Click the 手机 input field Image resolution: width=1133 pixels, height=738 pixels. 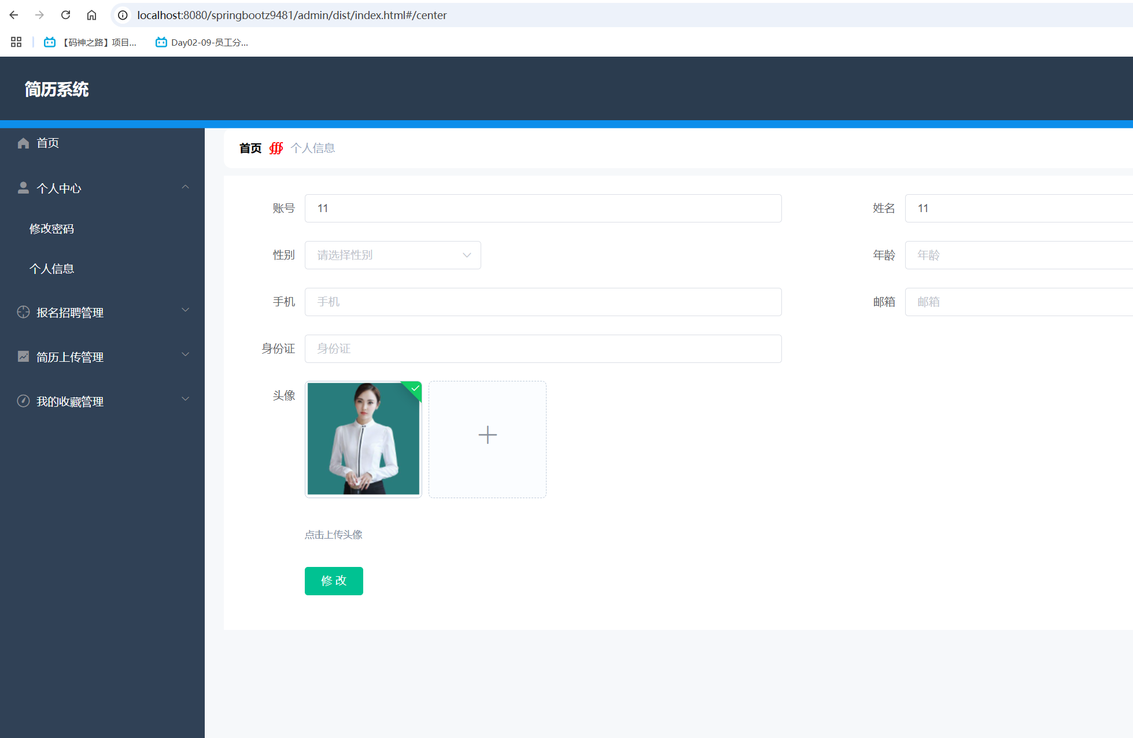(543, 302)
